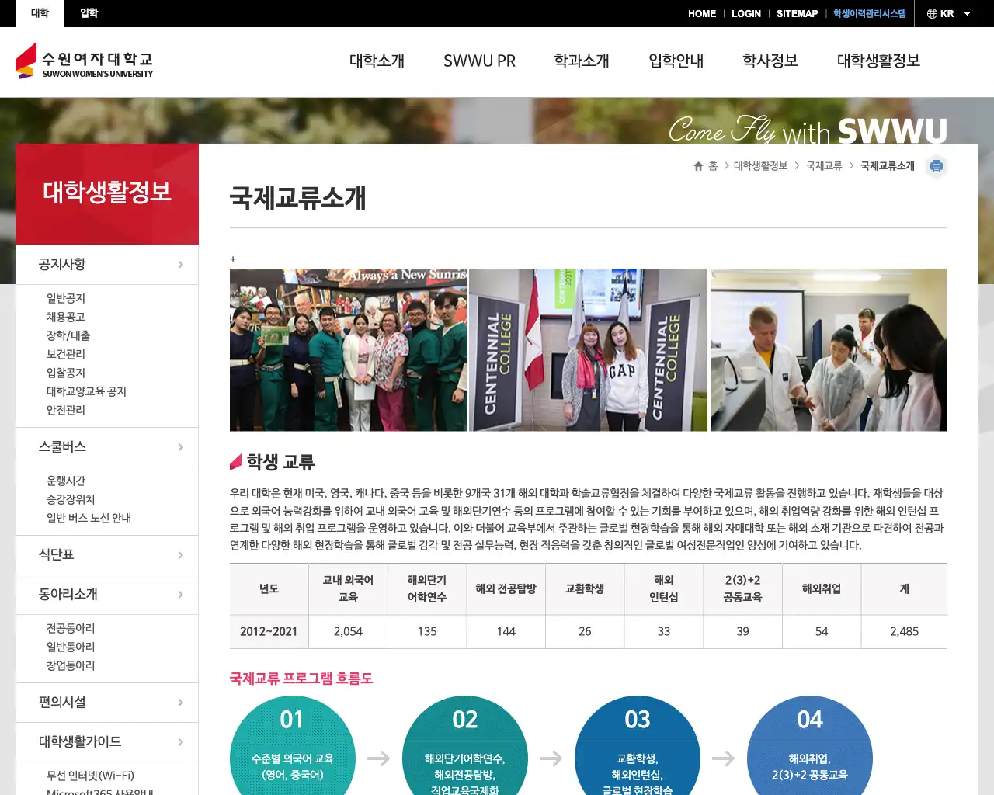
Task: Open 창업동아리 under 동아리소개
Action: (71, 665)
